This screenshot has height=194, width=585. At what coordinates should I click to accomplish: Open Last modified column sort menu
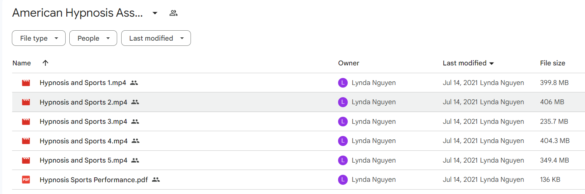click(x=468, y=63)
